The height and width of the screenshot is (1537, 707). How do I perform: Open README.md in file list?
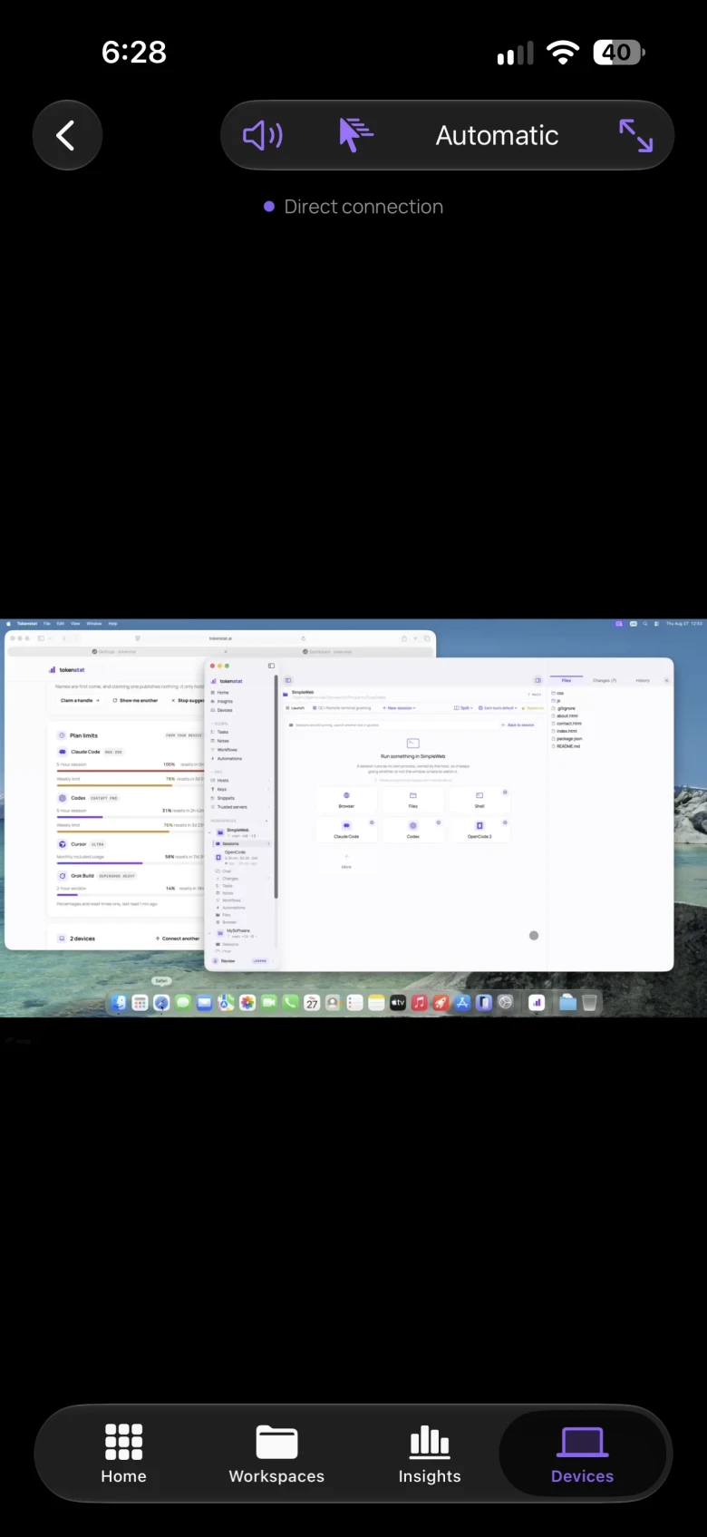(x=567, y=746)
